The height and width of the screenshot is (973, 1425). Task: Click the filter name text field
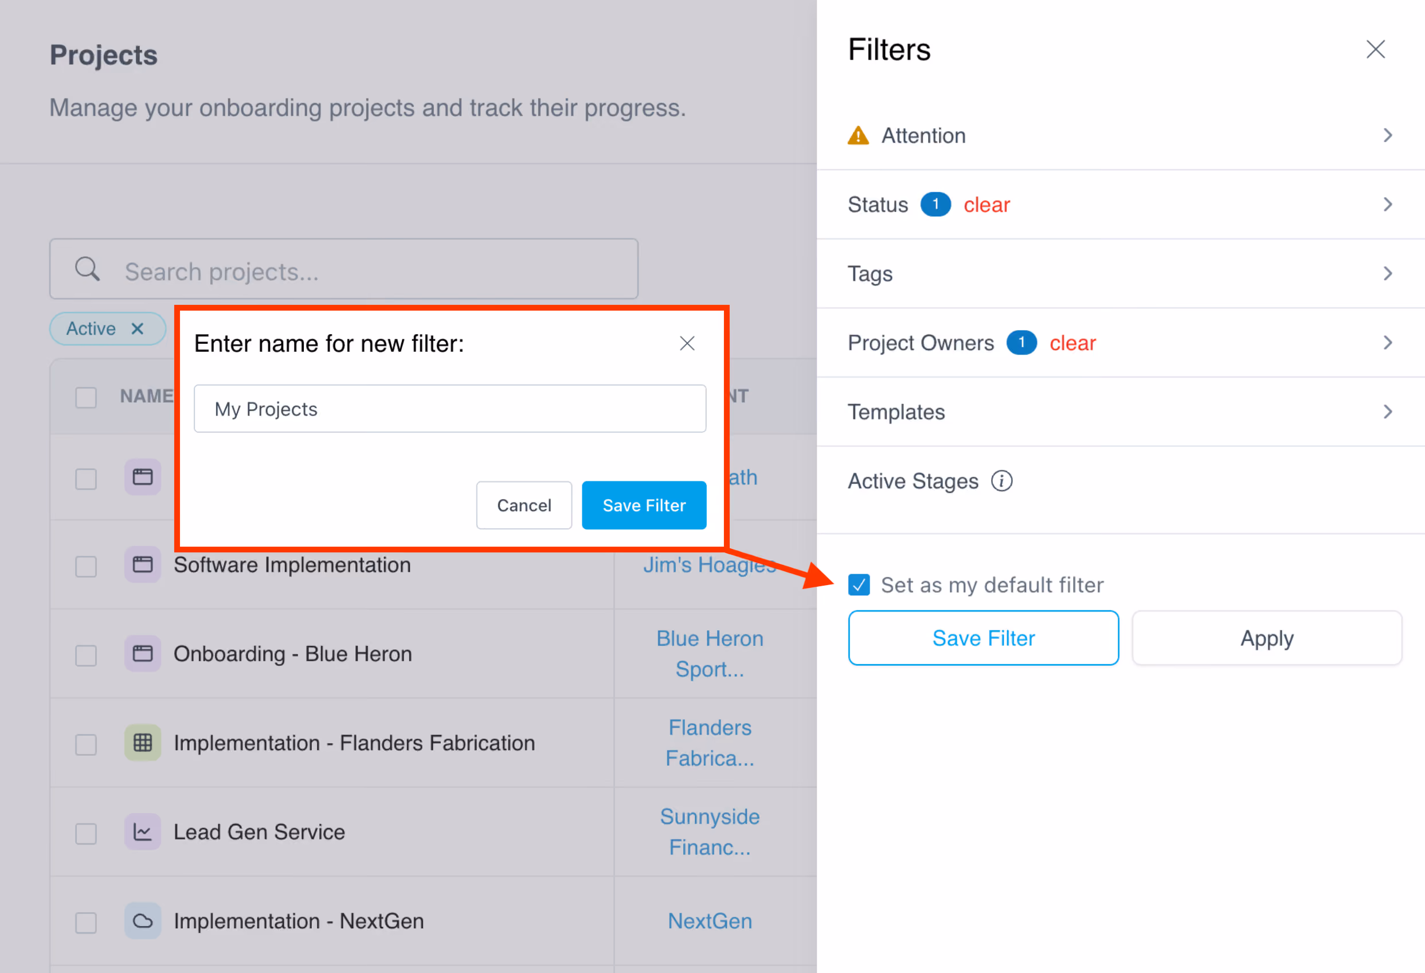[449, 409]
